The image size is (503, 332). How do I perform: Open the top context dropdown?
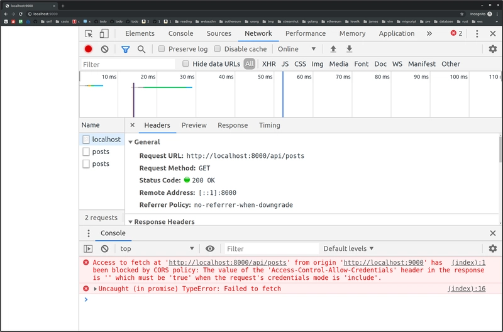point(157,248)
